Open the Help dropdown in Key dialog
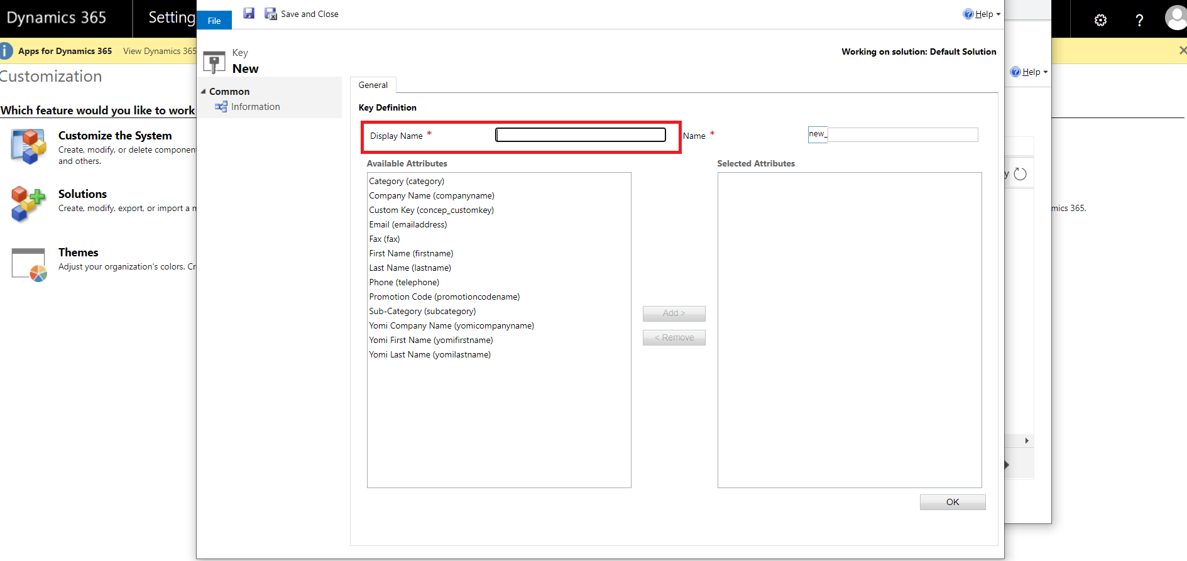Screen dimensions: 1187x561 tap(982, 14)
